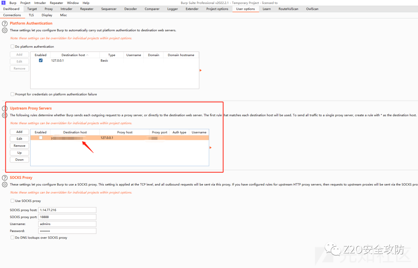Open the Display sub-tab

(47, 15)
